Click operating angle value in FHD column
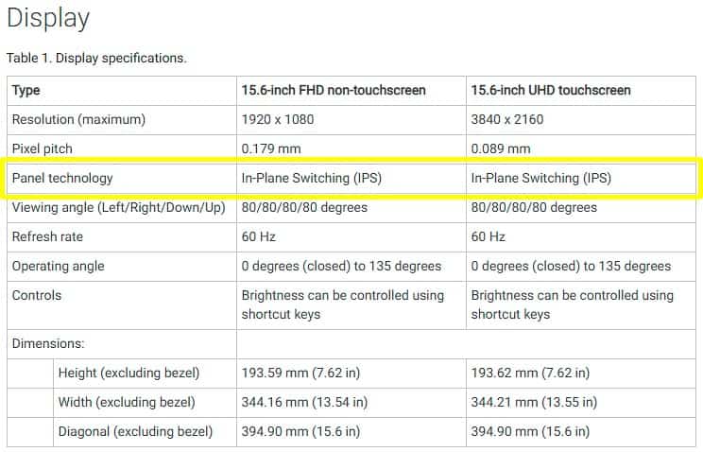 coord(342,266)
